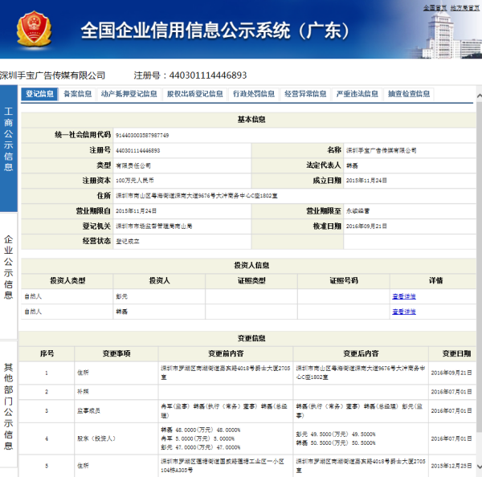View details link for investor 韩磊

tap(404, 312)
